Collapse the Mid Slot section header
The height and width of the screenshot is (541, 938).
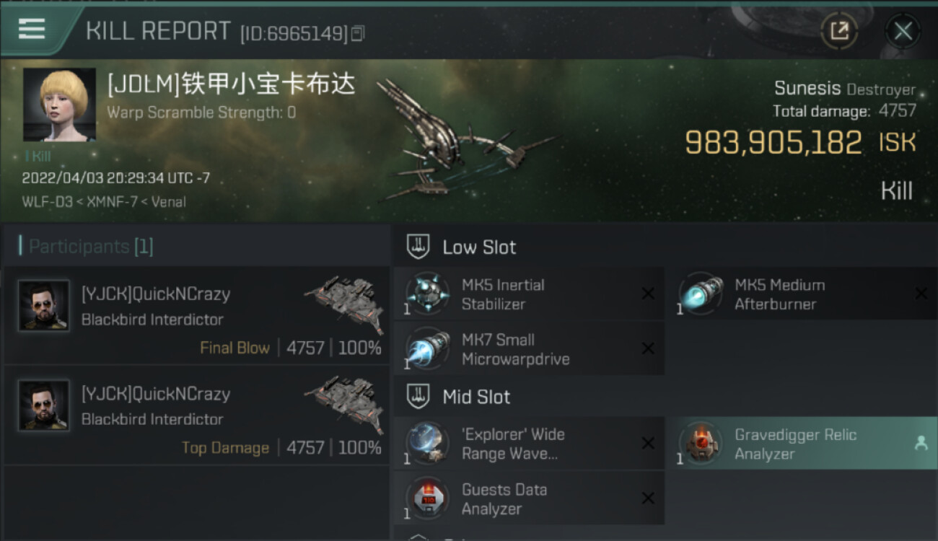coord(458,397)
